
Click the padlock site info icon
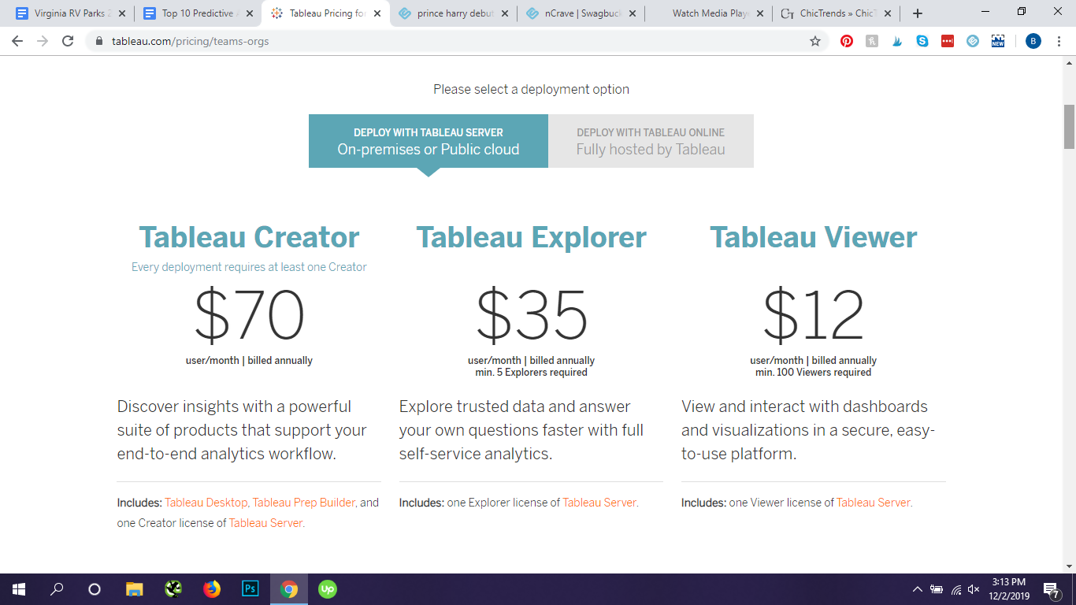[x=99, y=41]
